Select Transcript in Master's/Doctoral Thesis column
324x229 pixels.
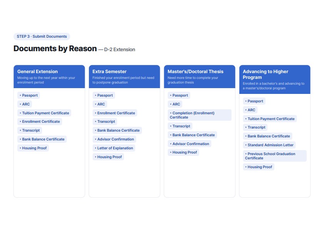[x=180, y=126]
